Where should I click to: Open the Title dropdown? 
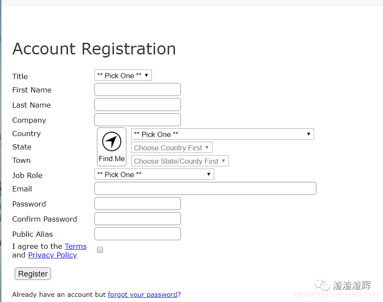(123, 76)
